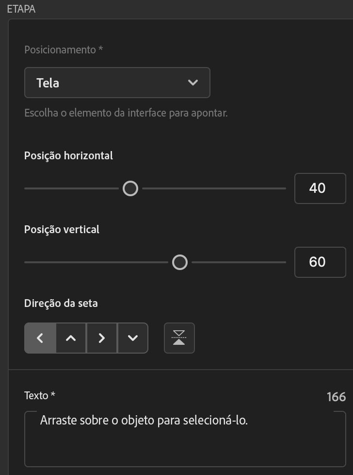353x475 pixels.
Task: Select the left arrow direction
Action: tap(40, 338)
